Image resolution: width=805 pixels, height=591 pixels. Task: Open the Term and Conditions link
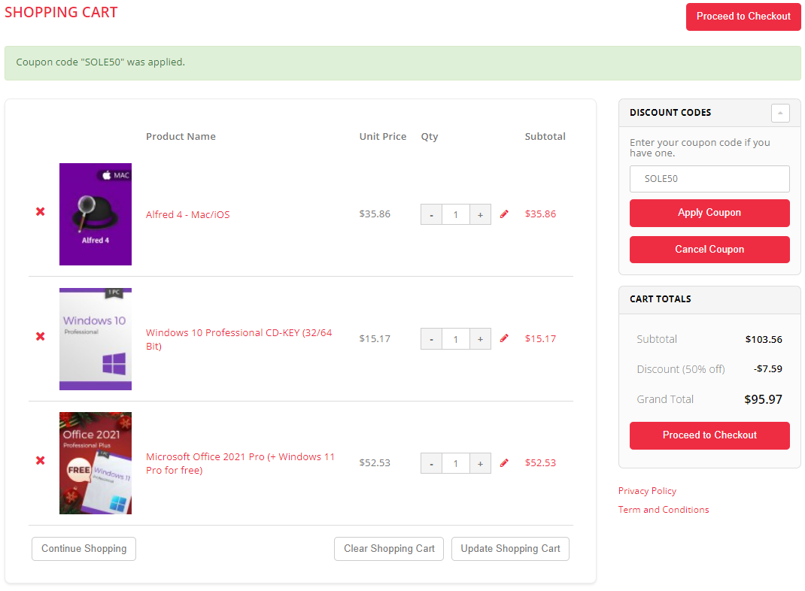664,510
